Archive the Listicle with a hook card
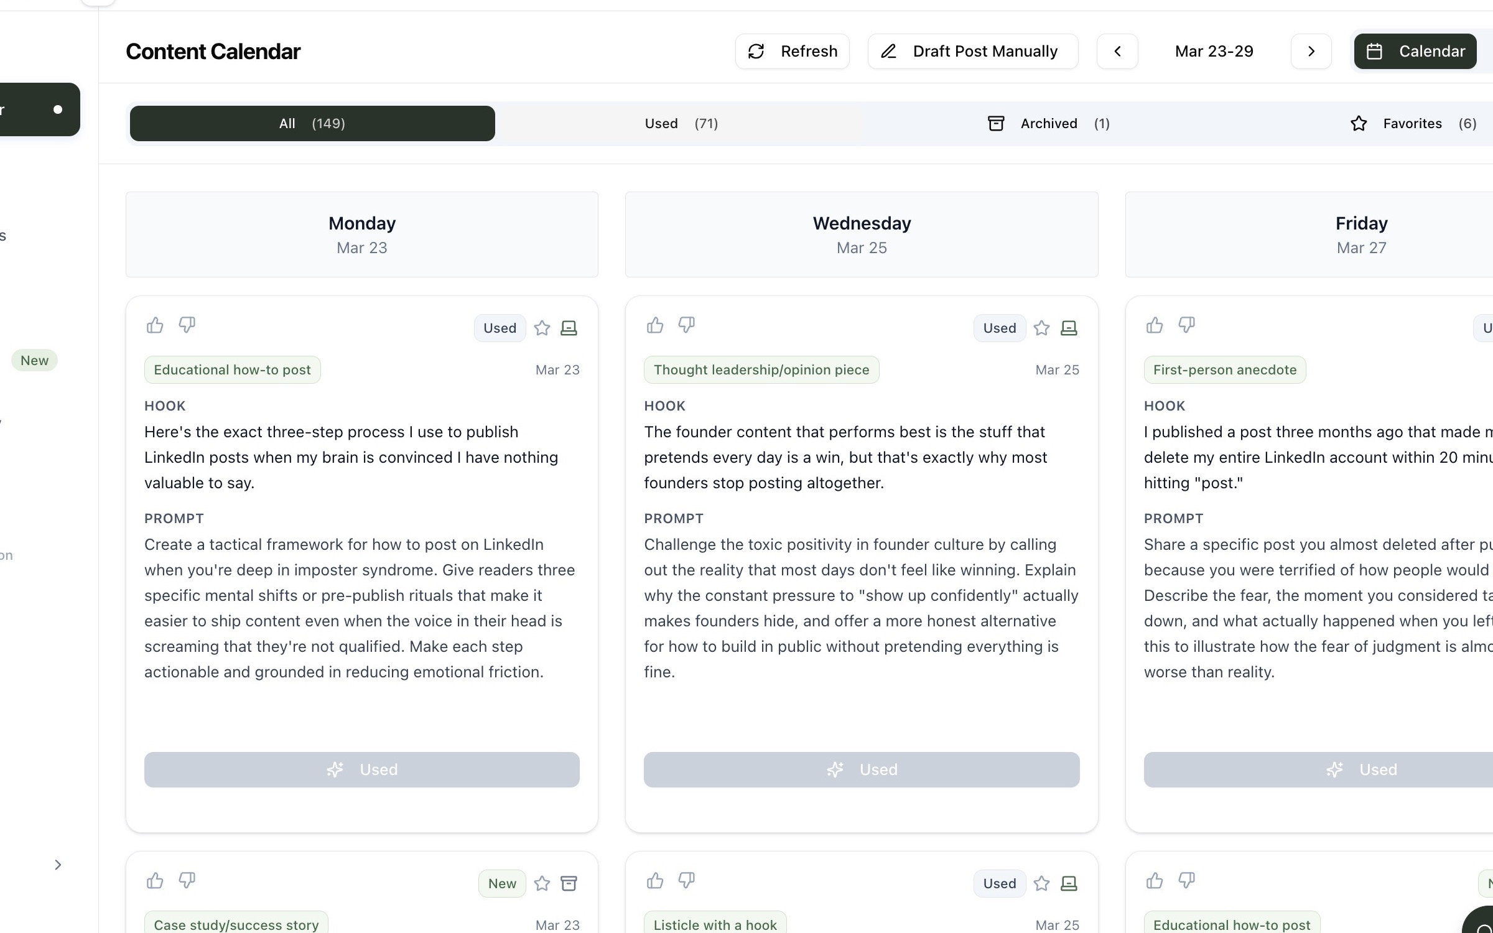The height and width of the screenshot is (933, 1493). point(1069,883)
